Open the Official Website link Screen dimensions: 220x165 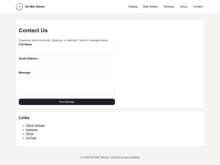click(x=35, y=125)
